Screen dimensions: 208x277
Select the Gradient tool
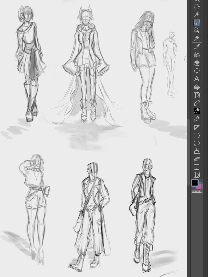(197, 159)
